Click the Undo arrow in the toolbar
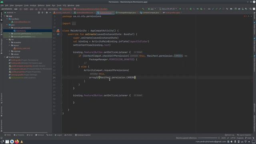The height and width of the screenshot is (144, 256). tap(227, 9)
